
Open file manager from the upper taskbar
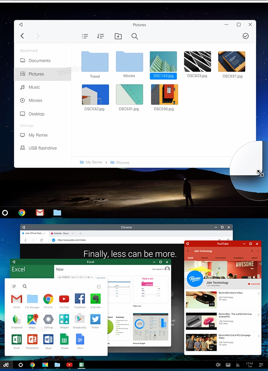coord(57,213)
